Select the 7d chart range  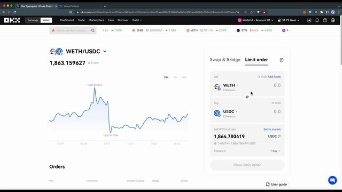click(x=175, y=77)
